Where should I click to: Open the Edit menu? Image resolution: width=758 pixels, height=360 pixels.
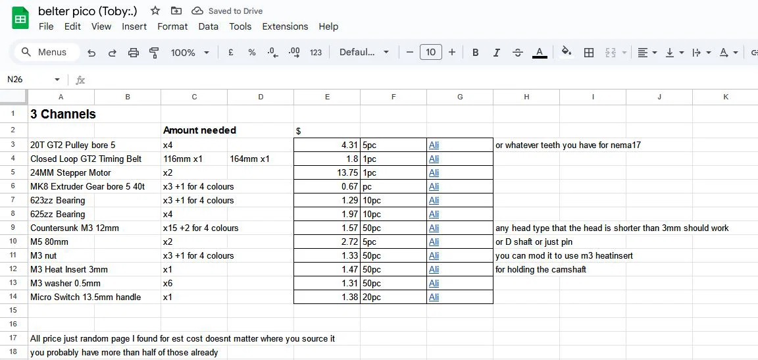pyautogui.click(x=72, y=26)
